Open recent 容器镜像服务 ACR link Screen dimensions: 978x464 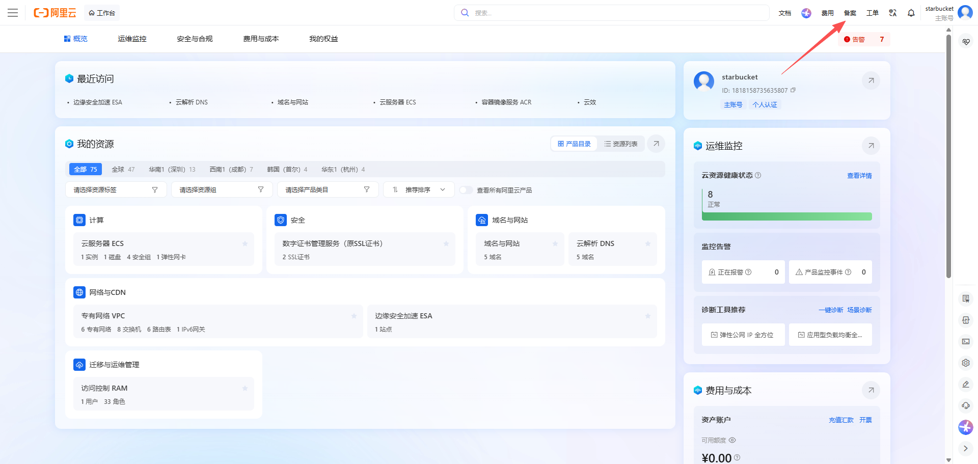click(506, 102)
